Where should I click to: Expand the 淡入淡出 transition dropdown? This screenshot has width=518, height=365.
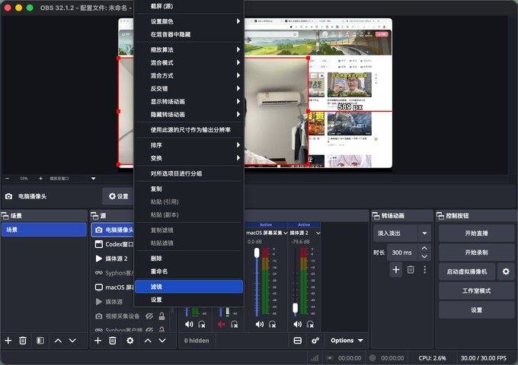[424, 233]
